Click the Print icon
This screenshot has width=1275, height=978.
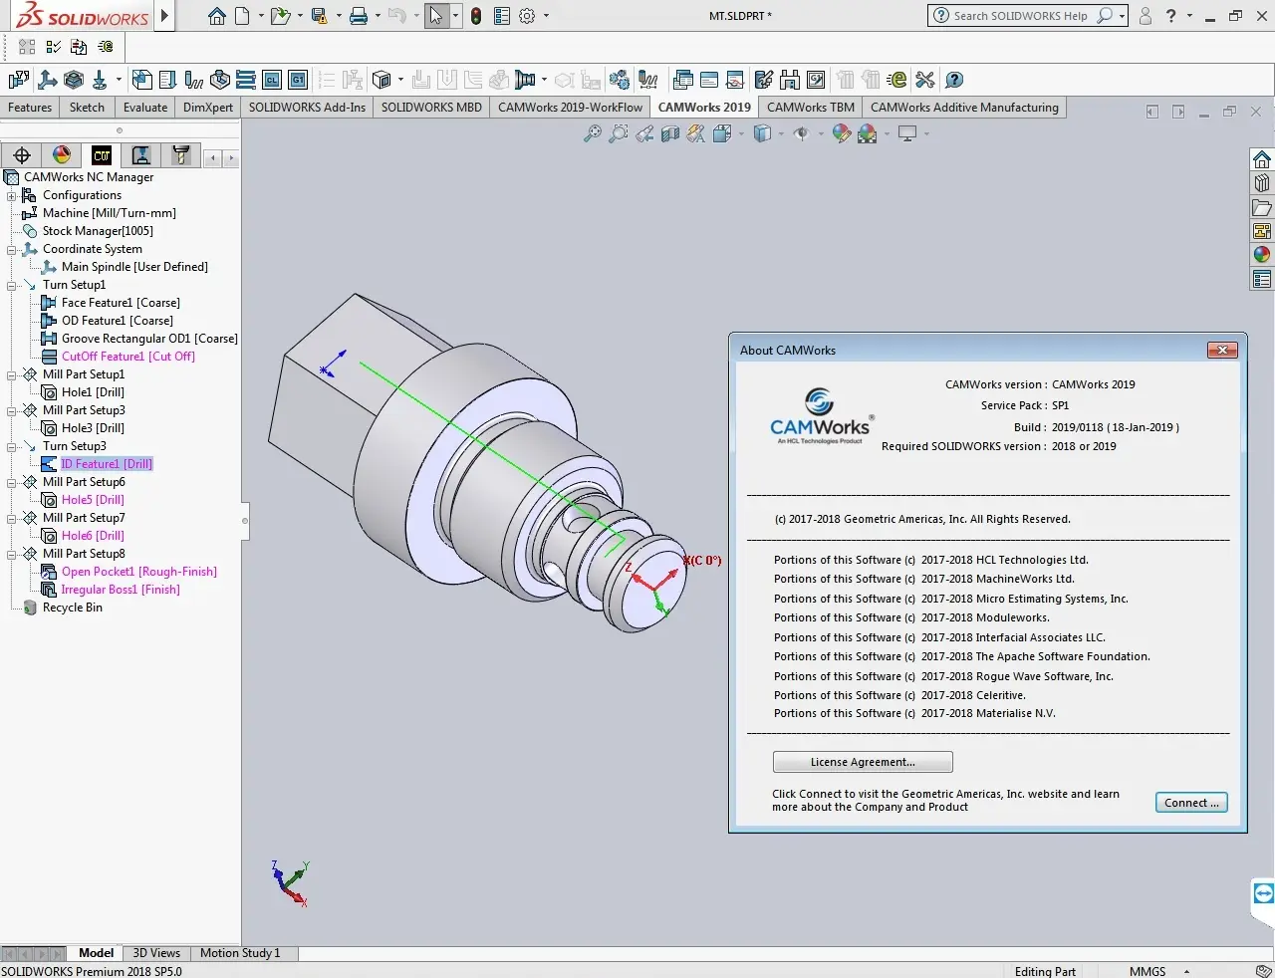click(x=359, y=16)
